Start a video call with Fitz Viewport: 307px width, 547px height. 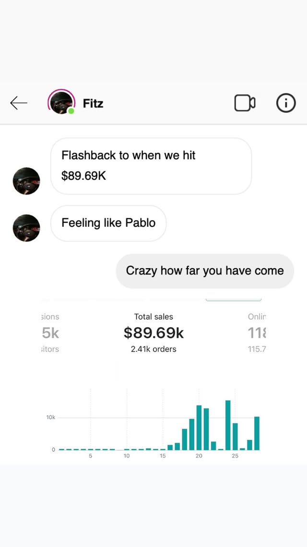245,103
